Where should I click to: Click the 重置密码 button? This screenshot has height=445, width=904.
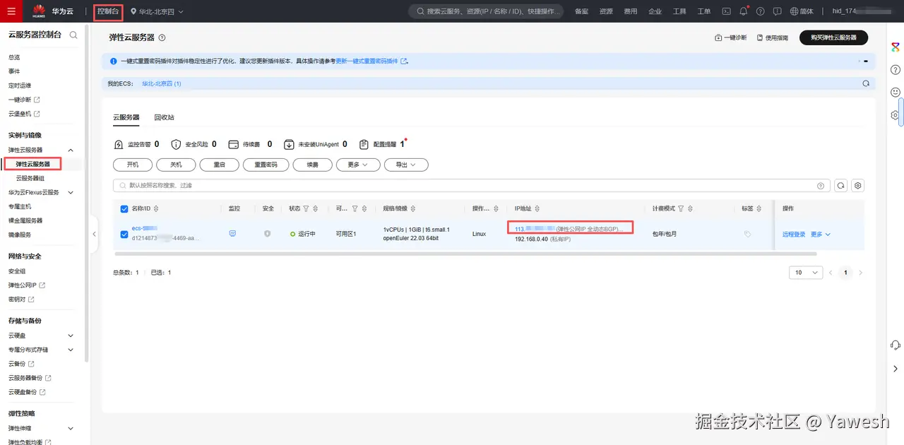click(266, 165)
